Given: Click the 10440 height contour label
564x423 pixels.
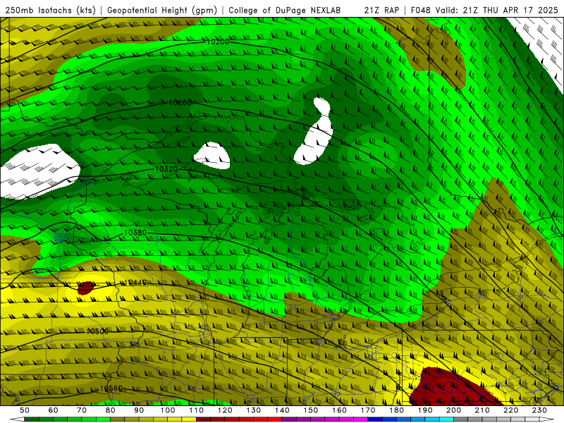Looking at the screenshot, I should coord(135,283).
